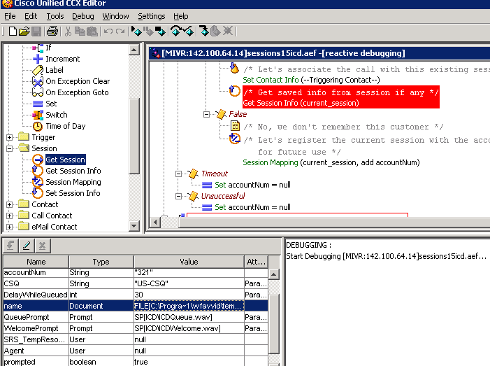Screen dimensions: 490x366
Task: Select Set Contact Info step in script
Action: pos(311,80)
